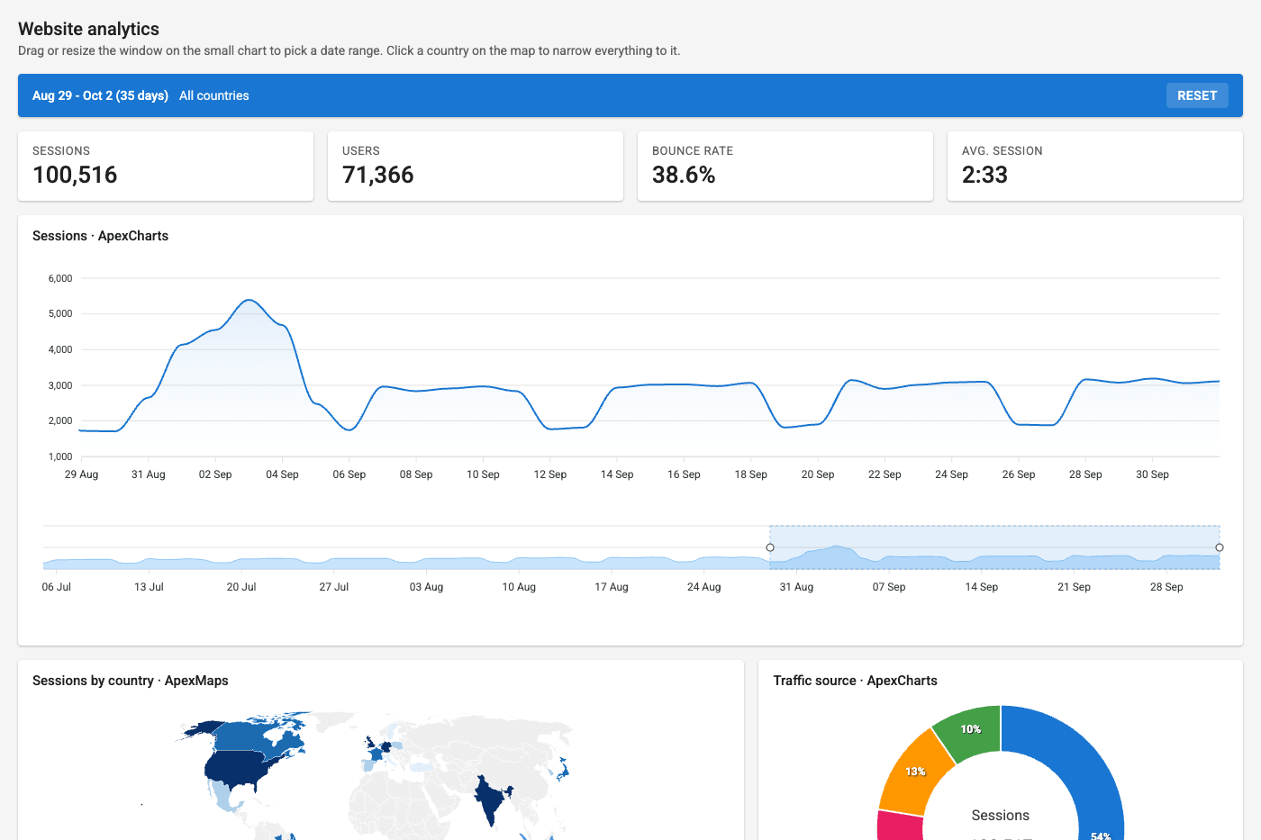Click the average session value "2:33"
The image size is (1261, 840).
[x=984, y=175]
